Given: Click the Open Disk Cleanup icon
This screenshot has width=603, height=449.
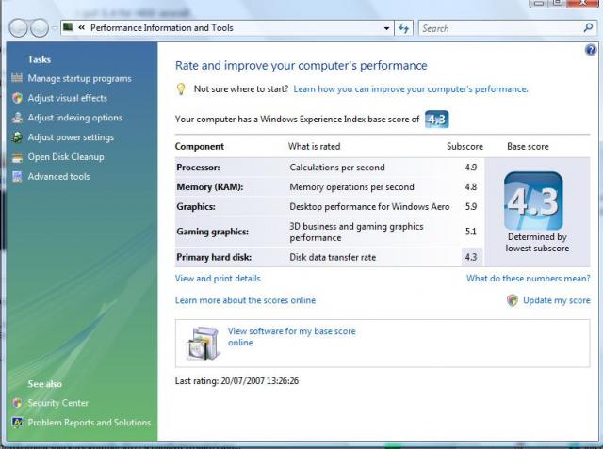Looking at the screenshot, I should (x=17, y=157).
